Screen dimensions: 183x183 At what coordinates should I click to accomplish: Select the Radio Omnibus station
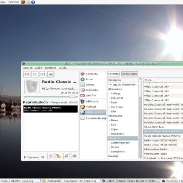163,127
